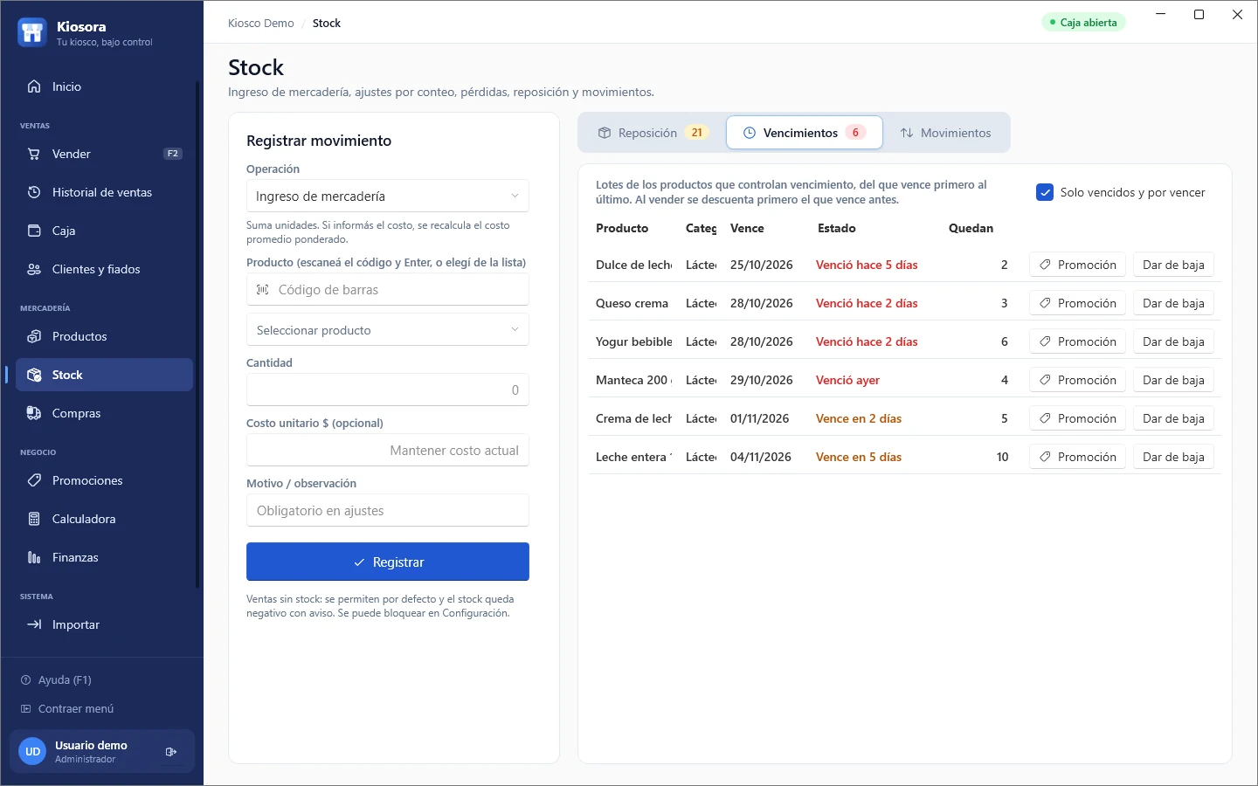Click the Promociones tag icon

coord(34,480)
